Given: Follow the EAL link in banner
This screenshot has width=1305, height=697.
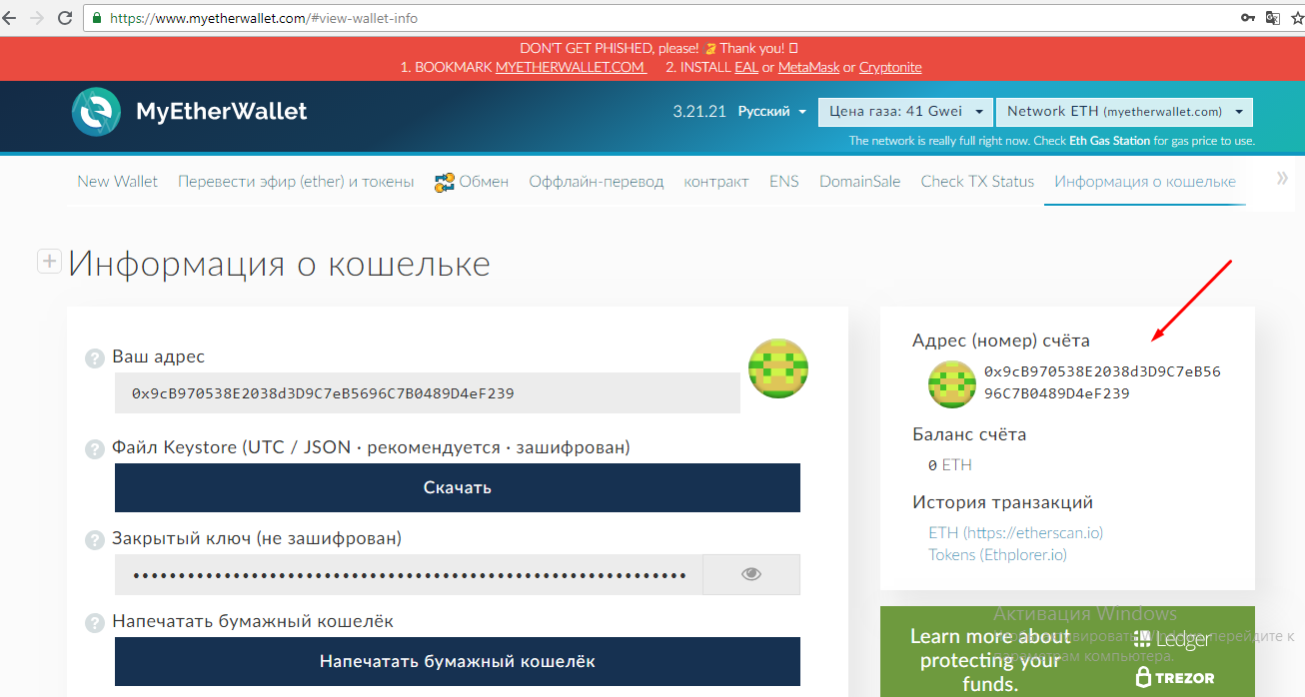Looking at the screenshot, I should point(746,67).
